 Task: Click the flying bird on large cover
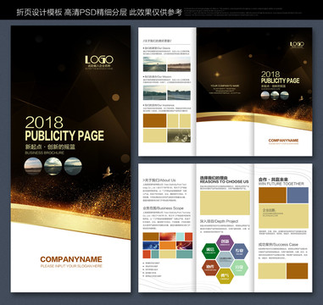107,172
